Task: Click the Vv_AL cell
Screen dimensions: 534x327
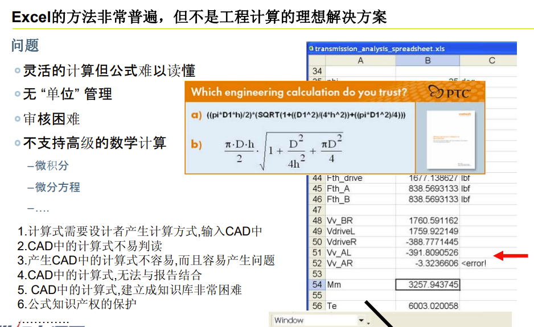Action: tap(360, 253)
